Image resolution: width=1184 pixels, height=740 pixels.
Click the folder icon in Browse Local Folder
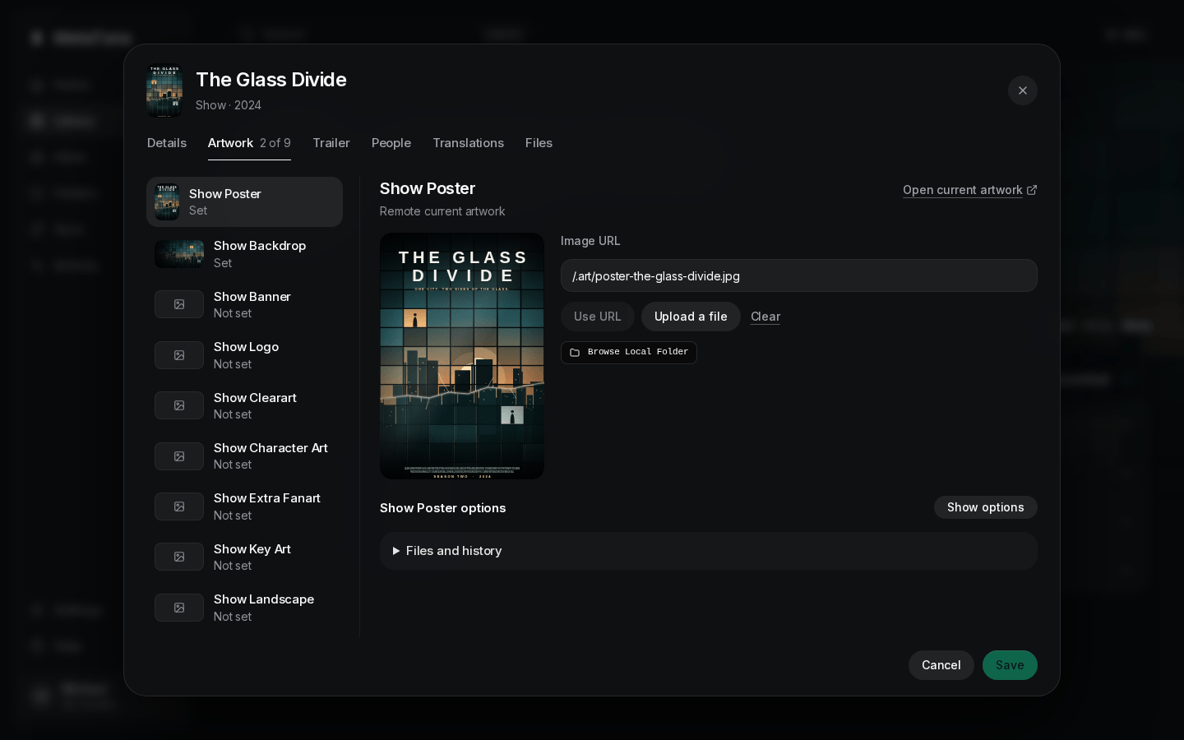575,352
